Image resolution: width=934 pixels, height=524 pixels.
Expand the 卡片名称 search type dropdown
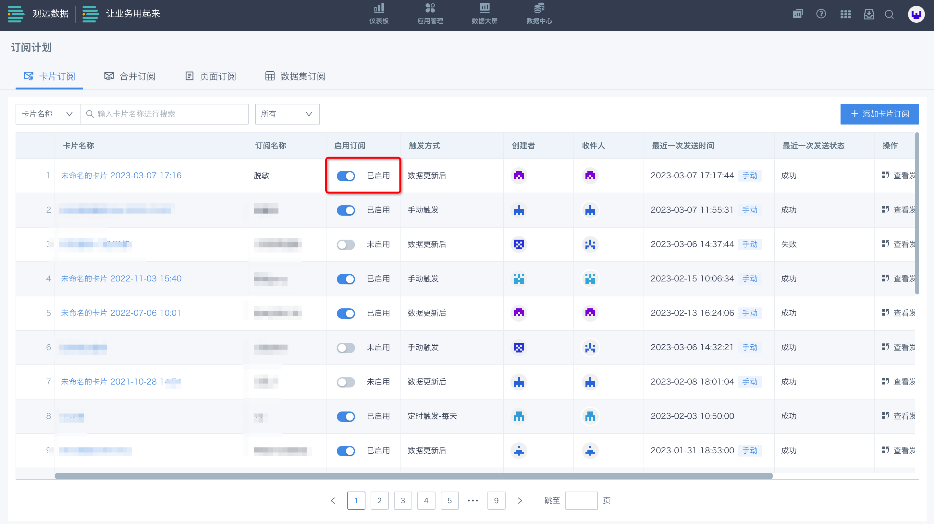point(48,114)
